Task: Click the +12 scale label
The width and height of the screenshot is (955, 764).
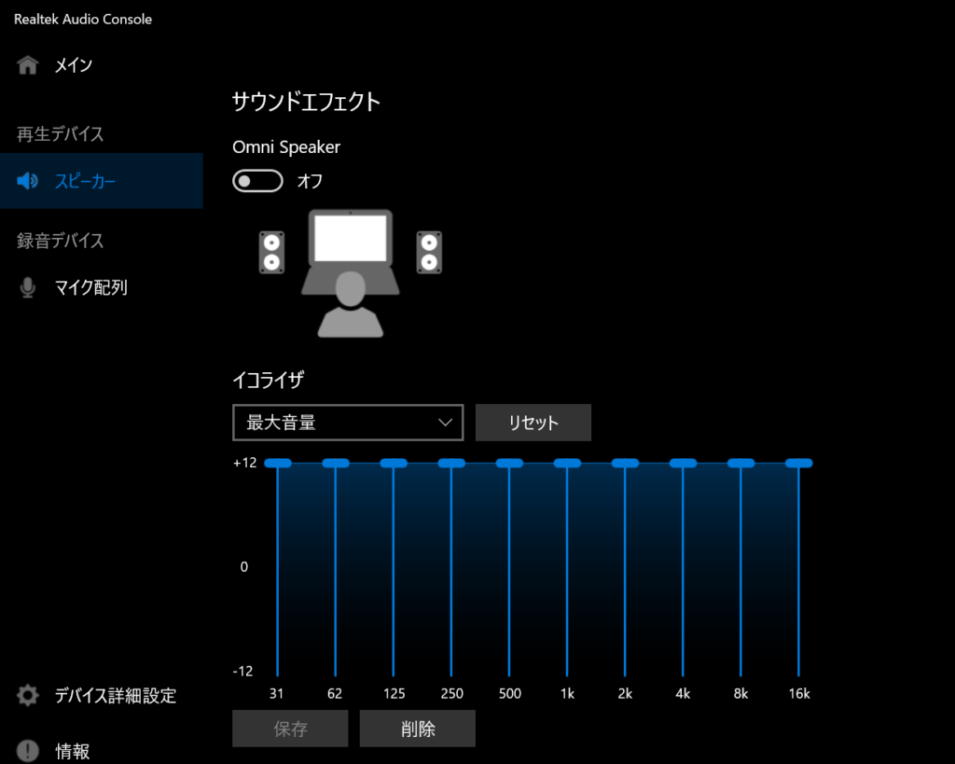Action: [245, 463]
